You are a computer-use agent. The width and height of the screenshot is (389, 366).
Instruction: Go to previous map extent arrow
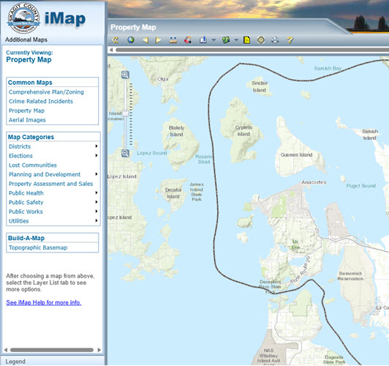pos(145,40)
